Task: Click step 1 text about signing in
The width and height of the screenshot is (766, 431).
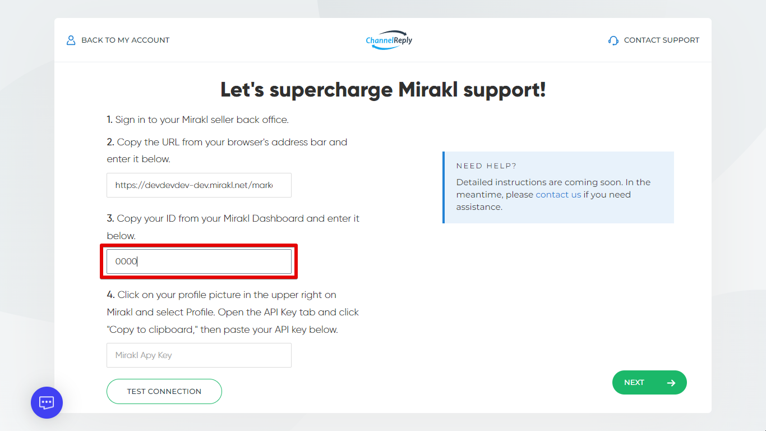Action: click(x=198, y=120)
